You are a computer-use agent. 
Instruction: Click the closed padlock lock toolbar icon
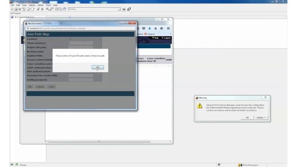(42, 9)
